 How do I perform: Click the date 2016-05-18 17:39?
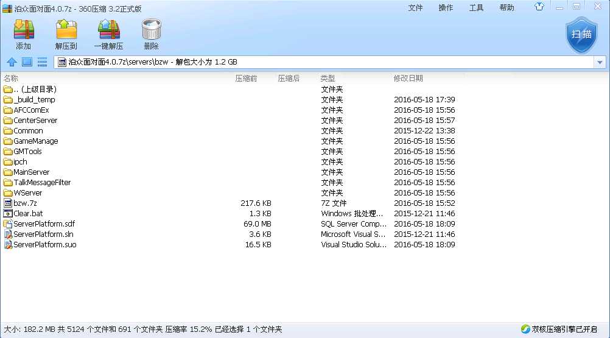click(x=424, y=99)
